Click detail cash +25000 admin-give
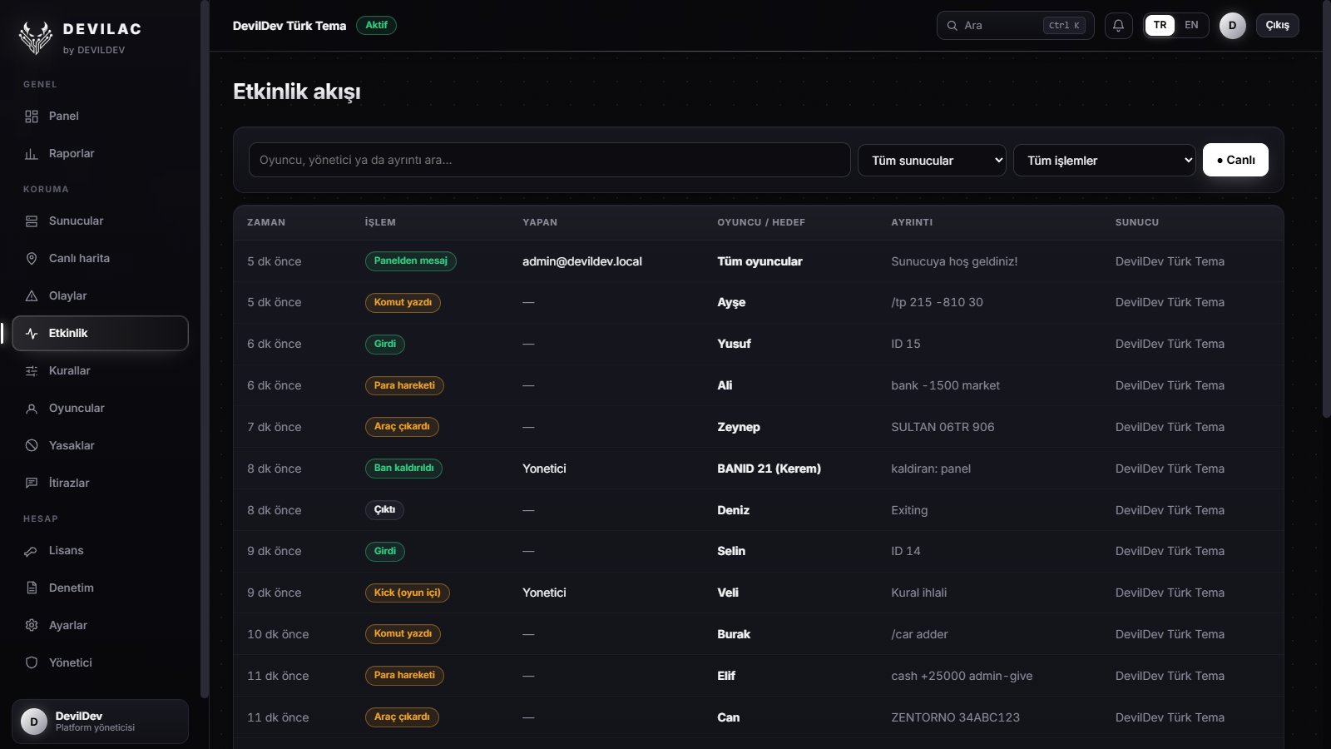 tap(962, 676)
